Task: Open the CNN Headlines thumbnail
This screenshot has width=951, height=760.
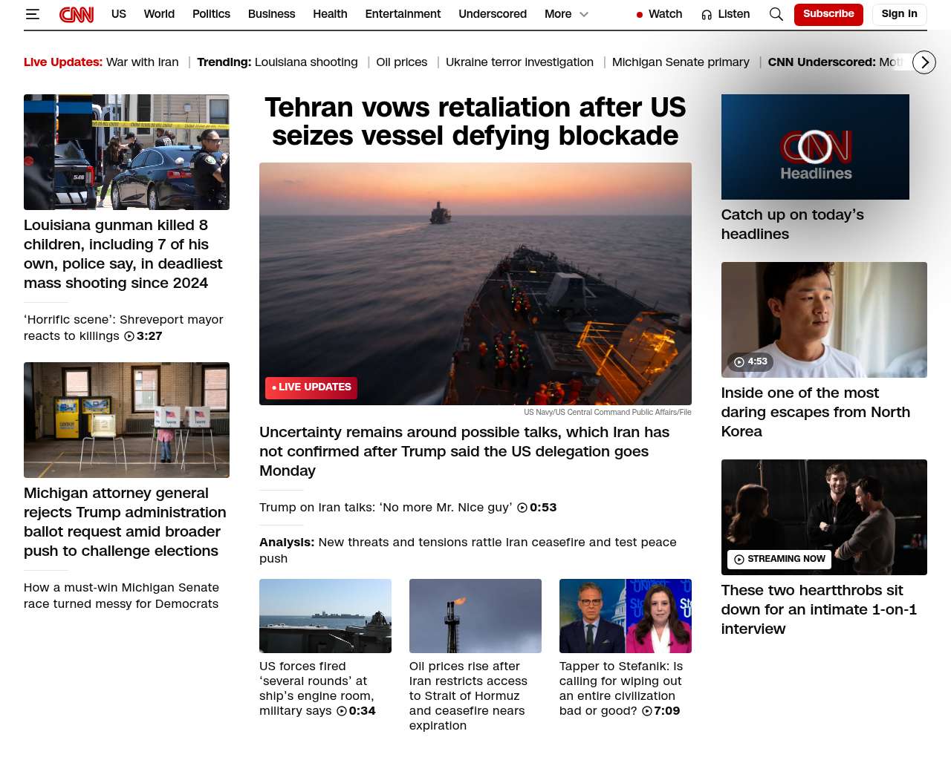Action: point(815,147)
